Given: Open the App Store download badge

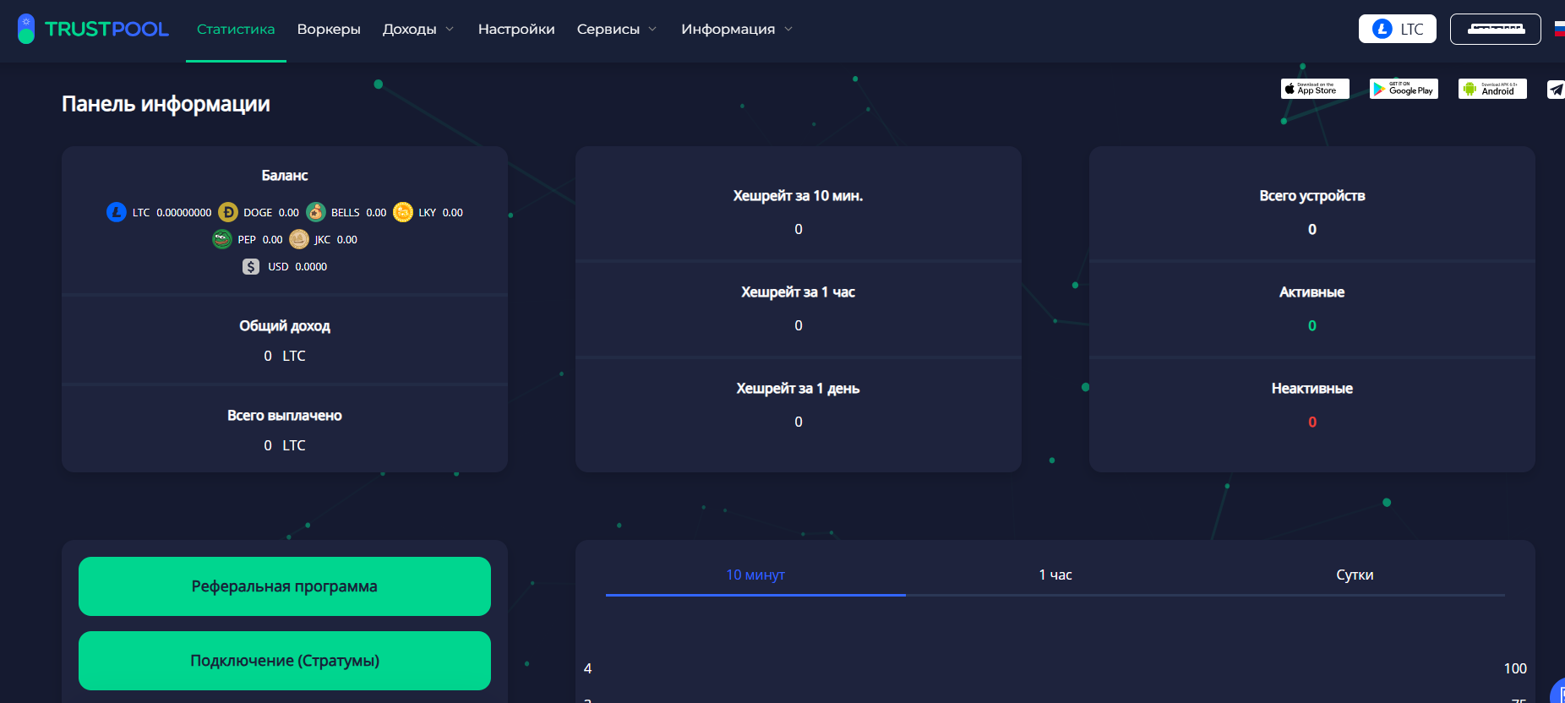Looking at the screenshot, I should pyautogui.click(x=1315, y=89).
